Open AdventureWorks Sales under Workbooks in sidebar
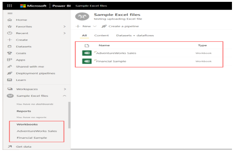236x152 pixels. [37, 131]
